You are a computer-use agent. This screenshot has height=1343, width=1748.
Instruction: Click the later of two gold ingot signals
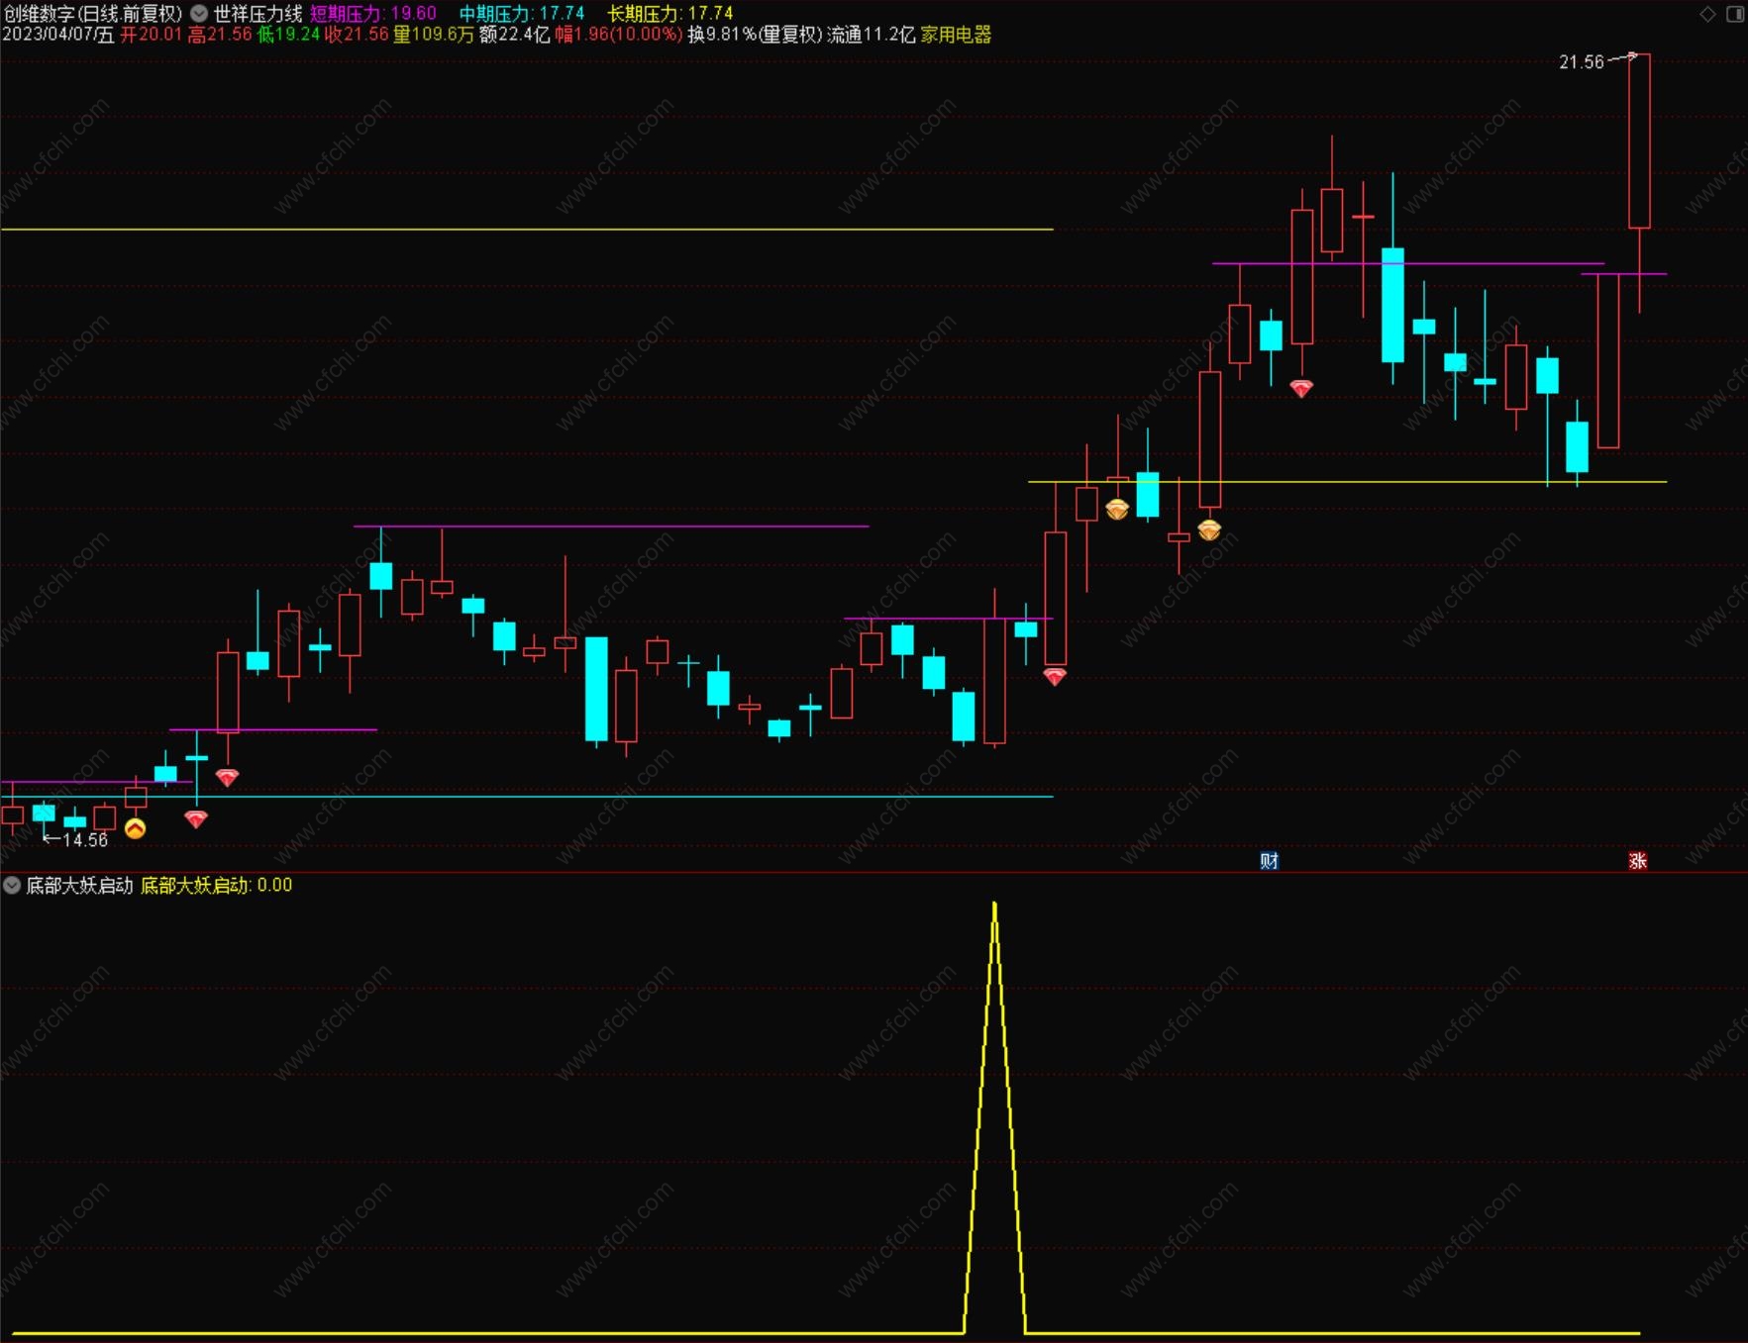pos(1209,530)
